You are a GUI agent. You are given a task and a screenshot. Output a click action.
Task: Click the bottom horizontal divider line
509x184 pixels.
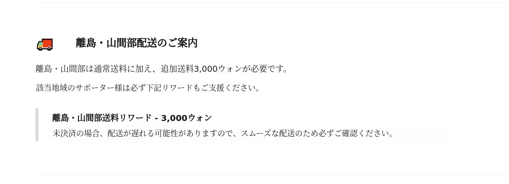tap(272, 175)
